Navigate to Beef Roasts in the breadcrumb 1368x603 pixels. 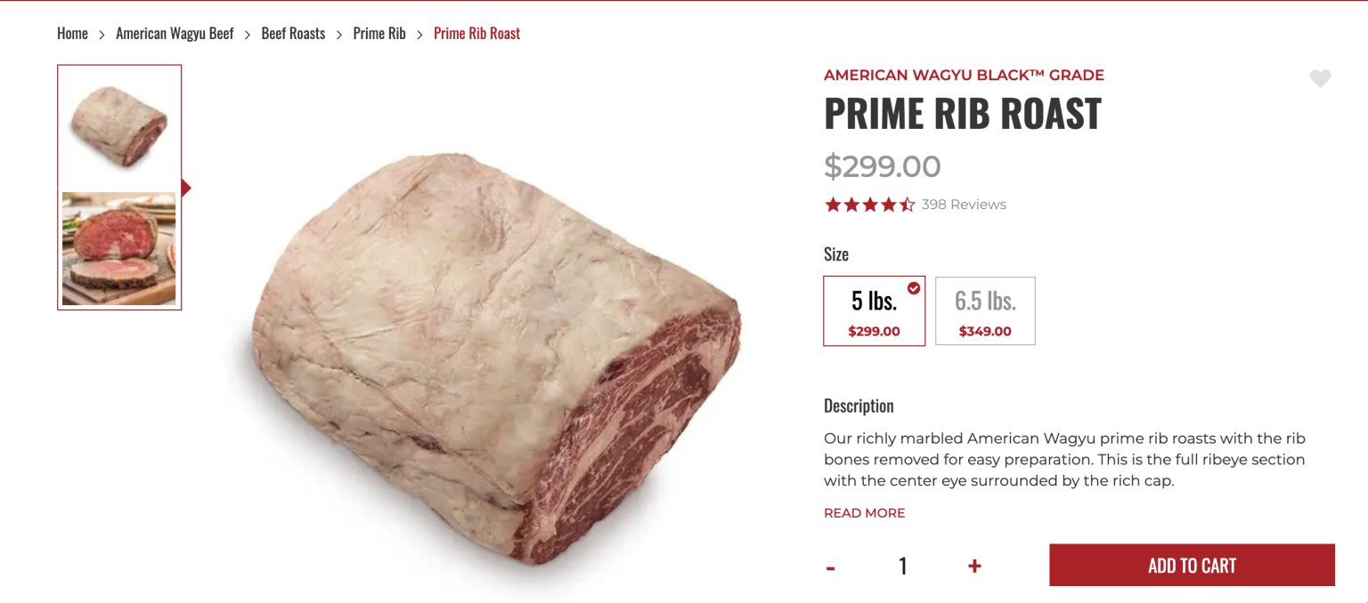(x=293, y=33)
